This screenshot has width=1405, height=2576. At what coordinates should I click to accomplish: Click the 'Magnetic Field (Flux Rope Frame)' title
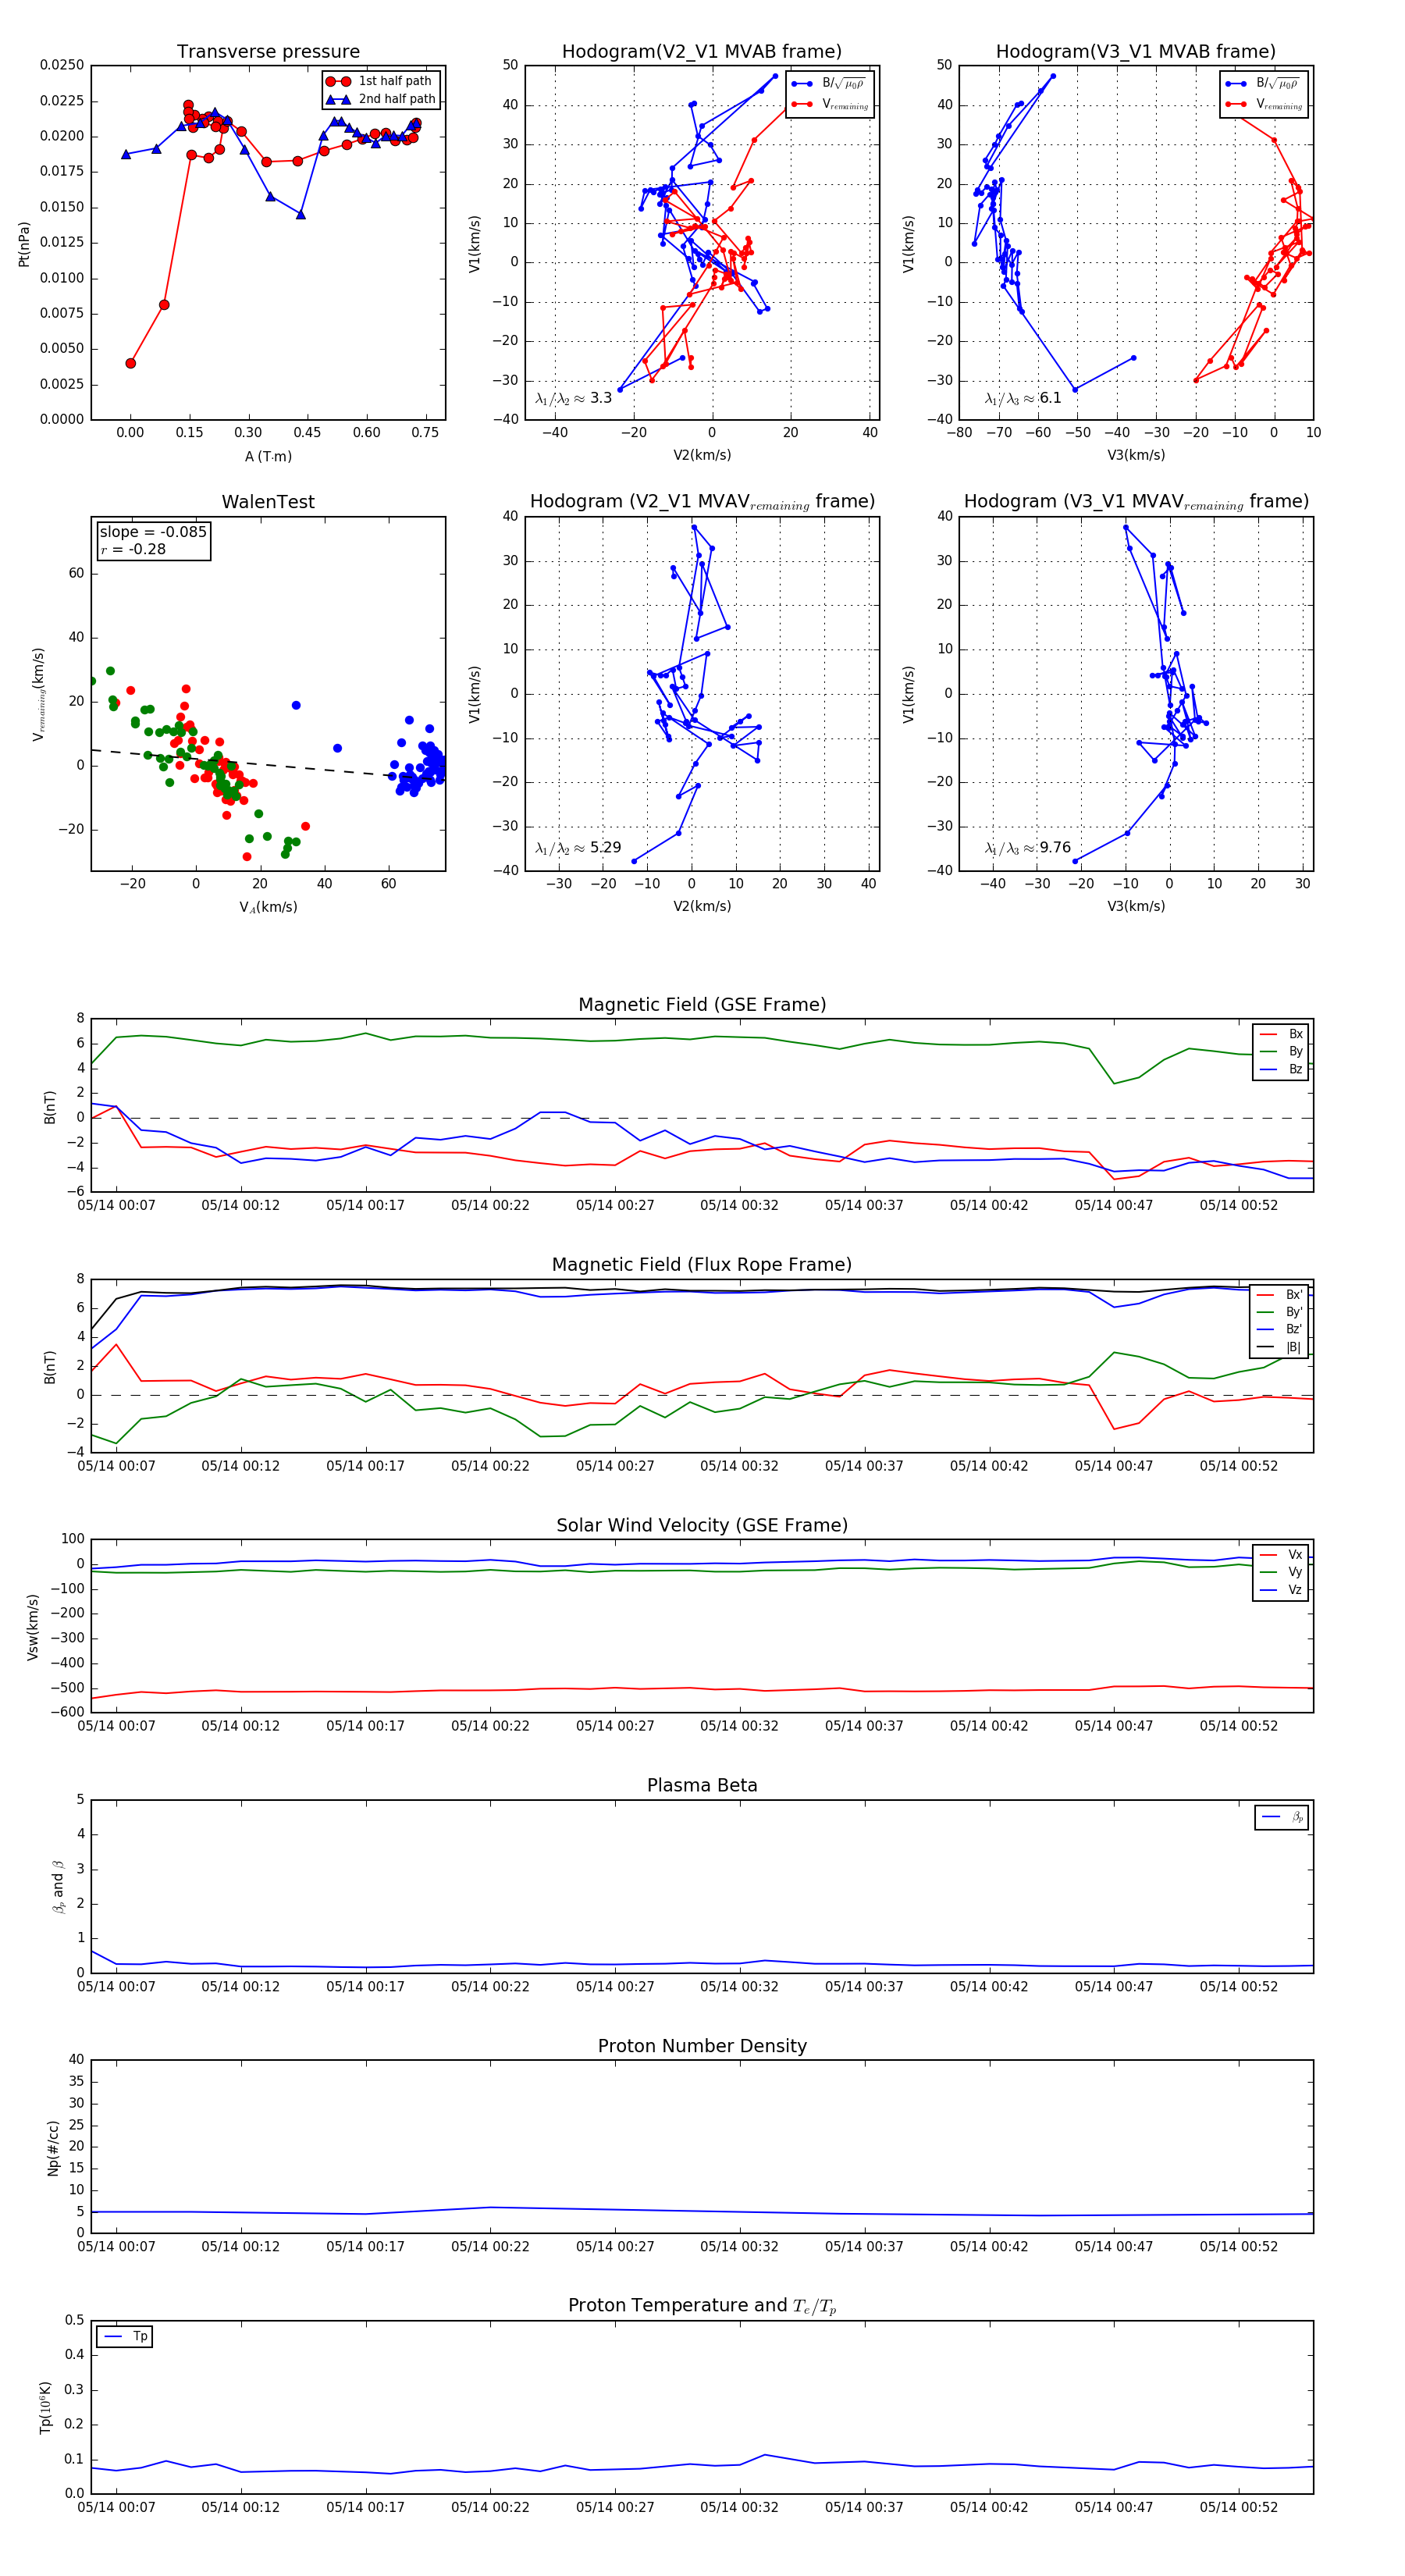[702, 1265]
